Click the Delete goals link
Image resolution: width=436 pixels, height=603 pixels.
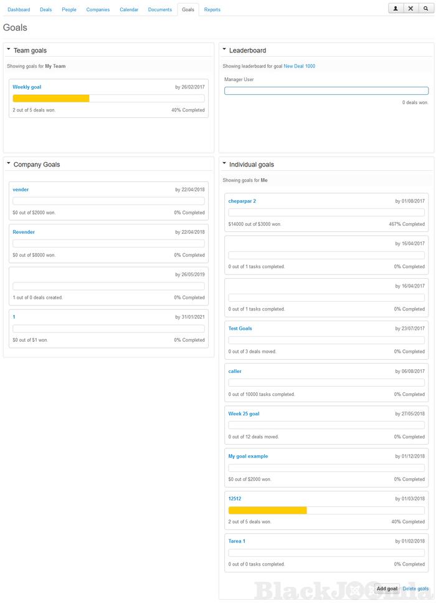(415, 589)
